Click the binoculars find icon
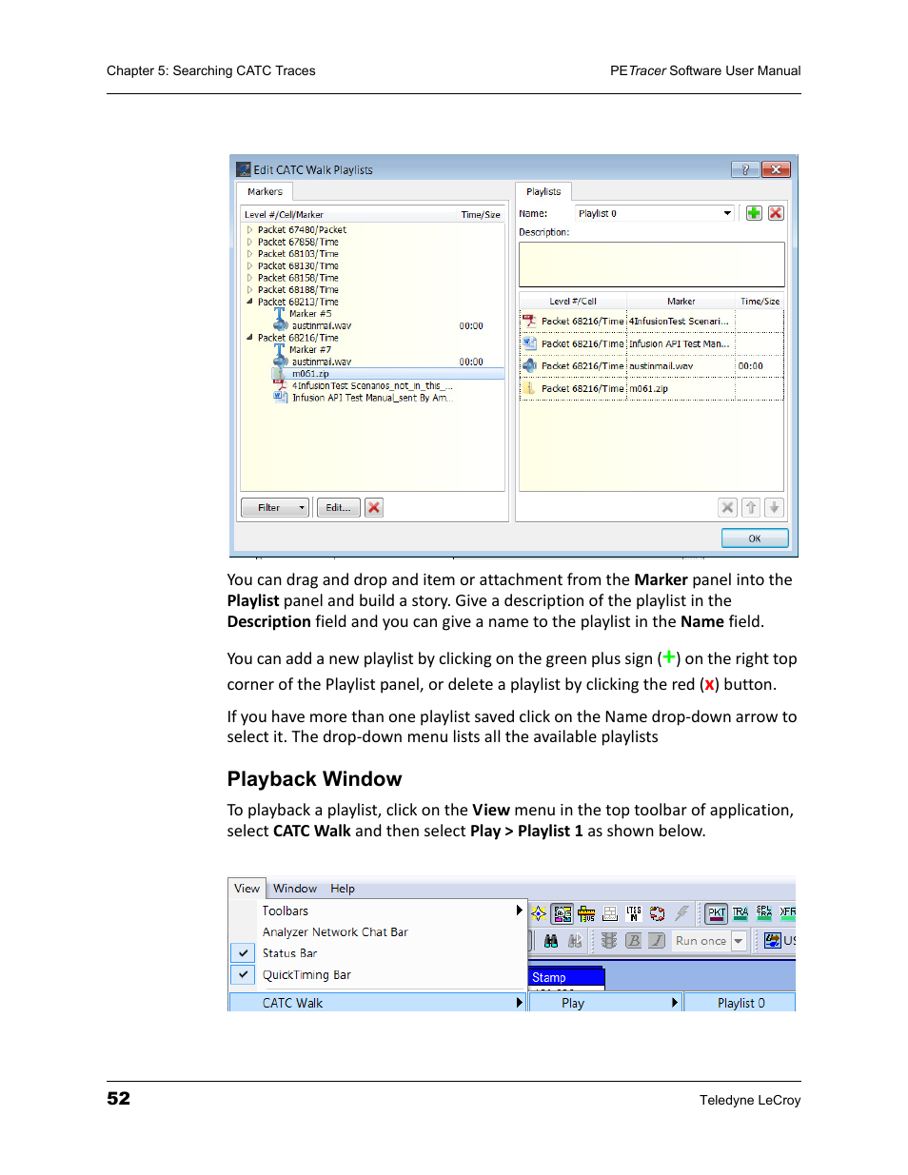 tap(551, 941)
